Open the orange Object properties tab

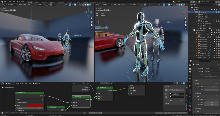click(x=190, y=90)
